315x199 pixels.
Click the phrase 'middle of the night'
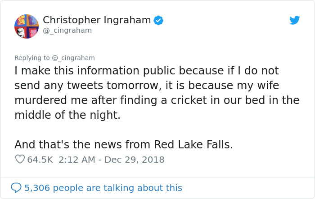coord(67,115)
